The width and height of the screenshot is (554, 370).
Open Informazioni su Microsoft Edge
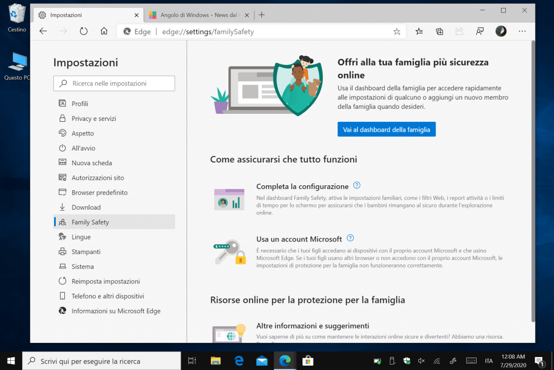[116, 311]
